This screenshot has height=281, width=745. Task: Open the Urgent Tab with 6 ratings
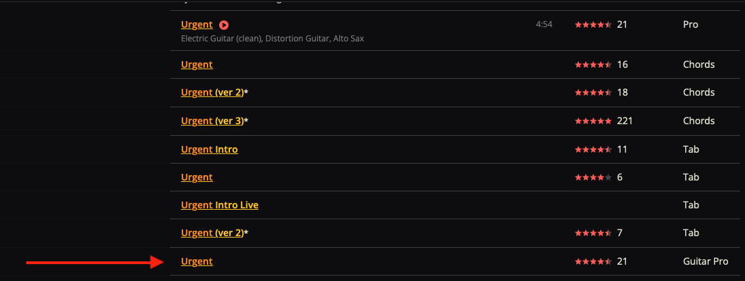pos(197,177)
